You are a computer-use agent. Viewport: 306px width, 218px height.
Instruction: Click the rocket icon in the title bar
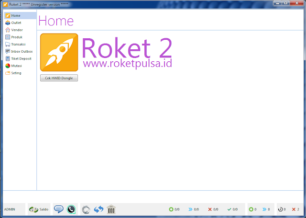5,4
